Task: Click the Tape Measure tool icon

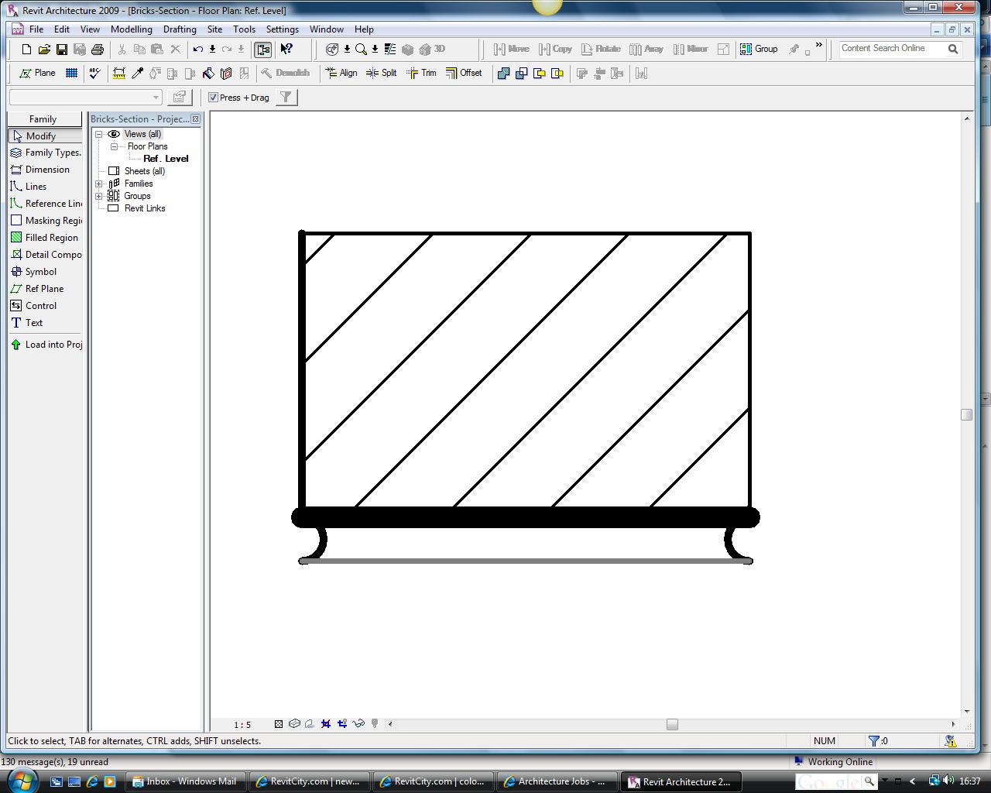Action: 119,74
